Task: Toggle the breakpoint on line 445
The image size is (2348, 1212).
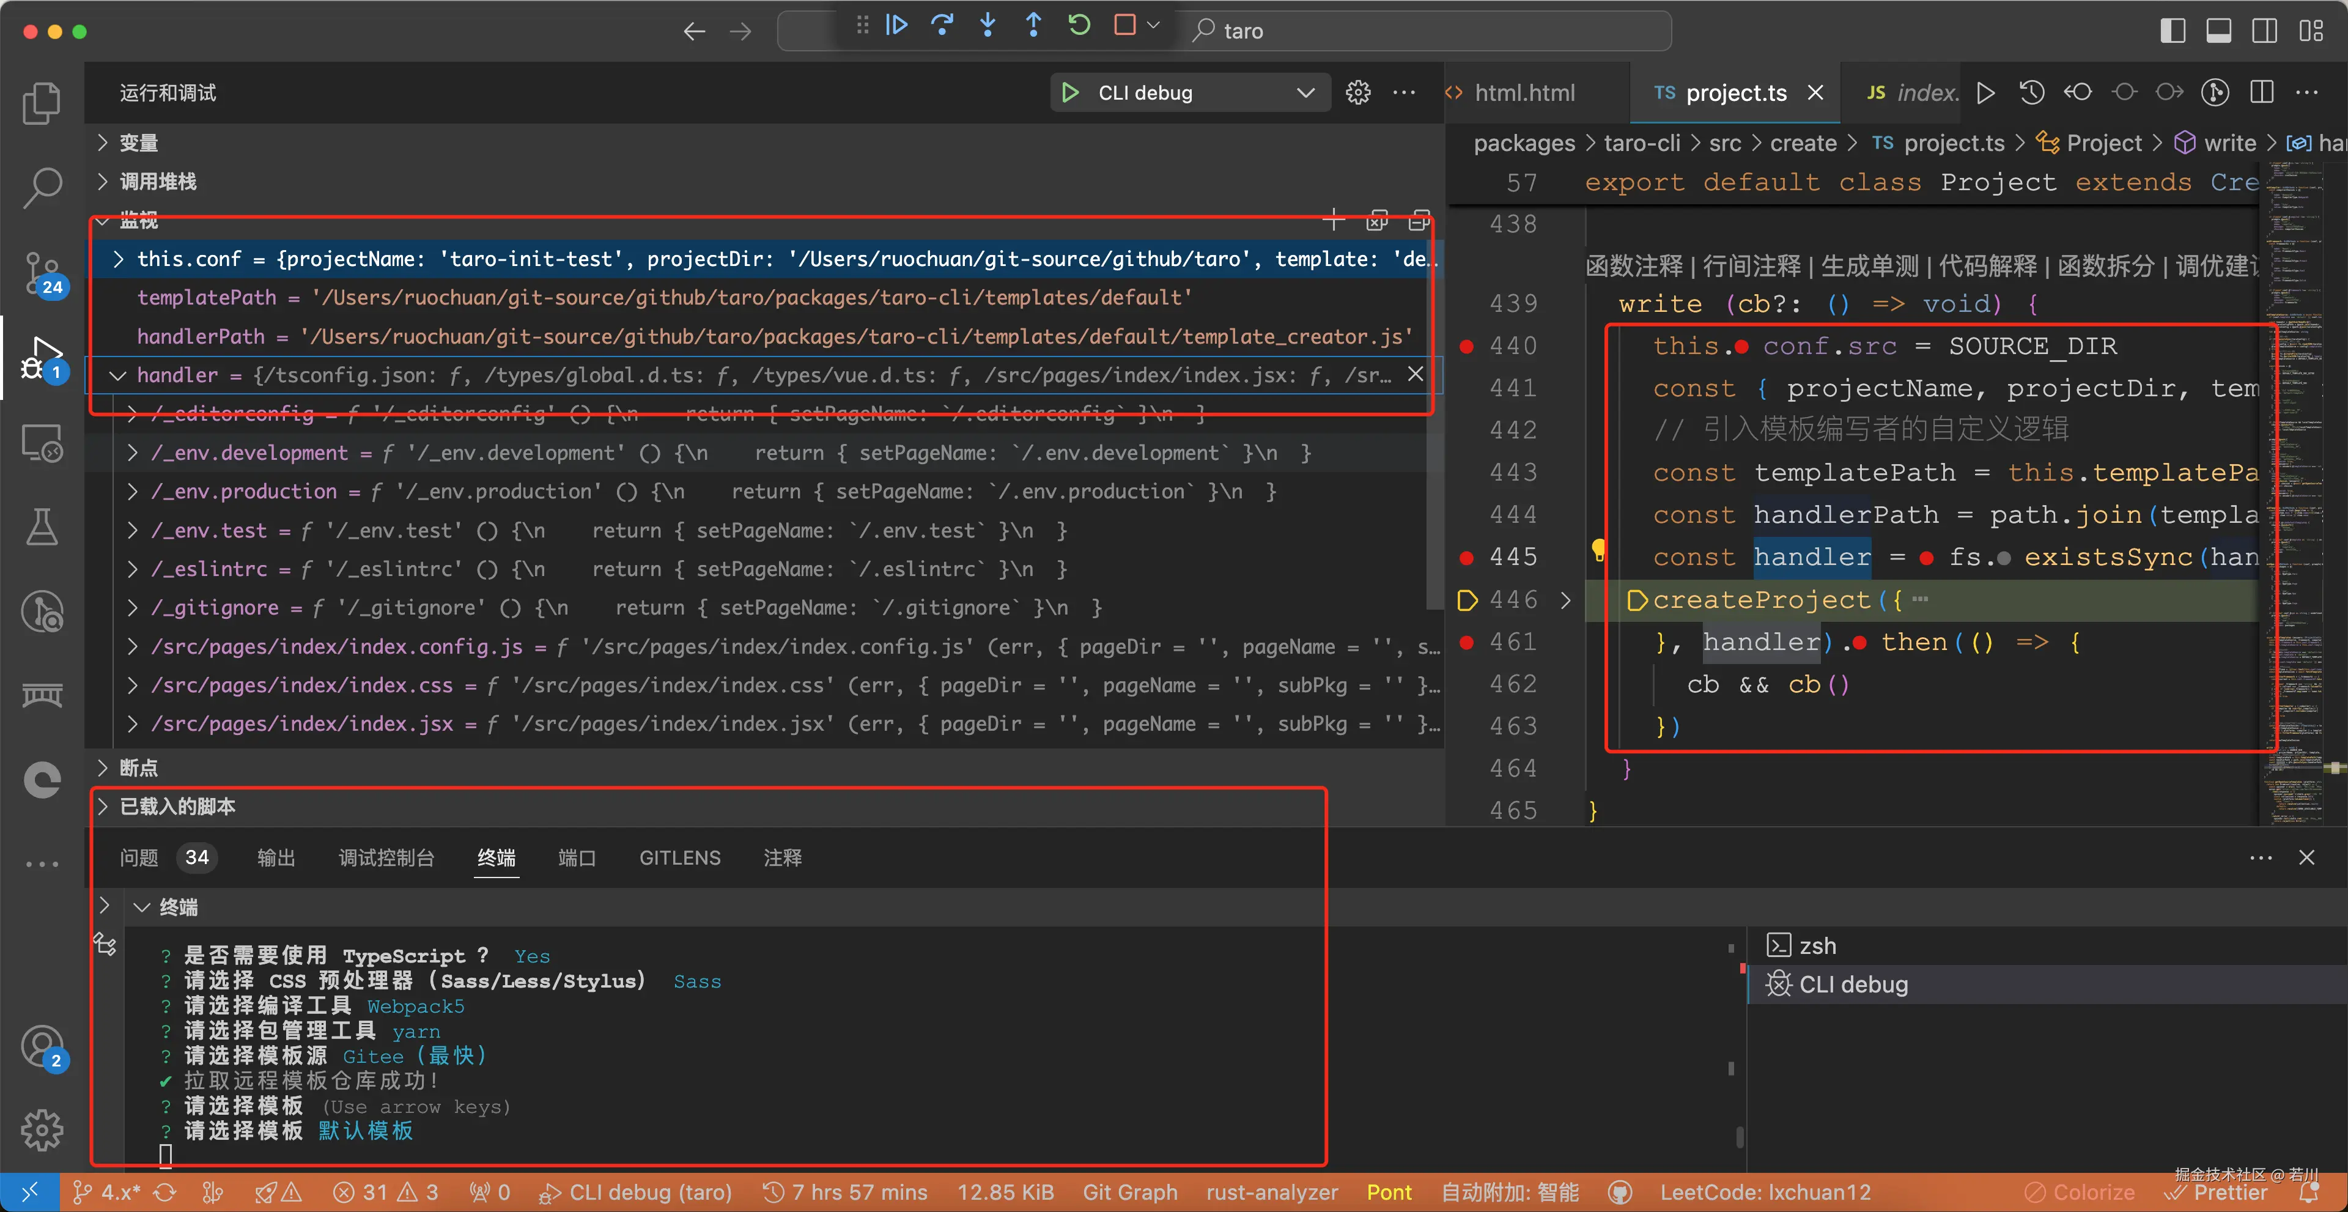Action: [x=1467, y=556]
